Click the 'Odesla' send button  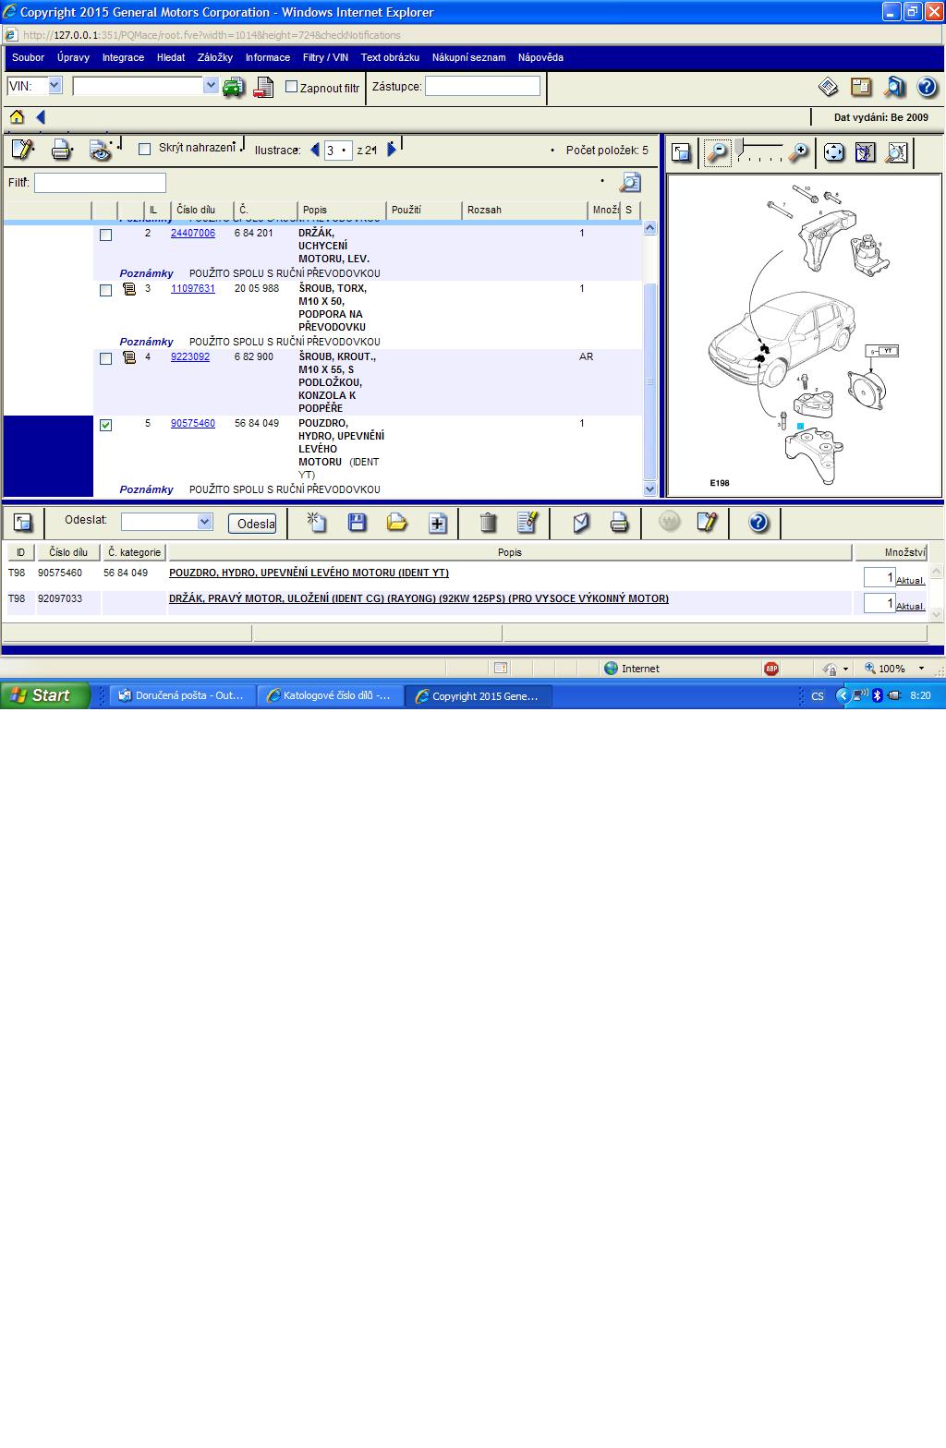[252, 524]
